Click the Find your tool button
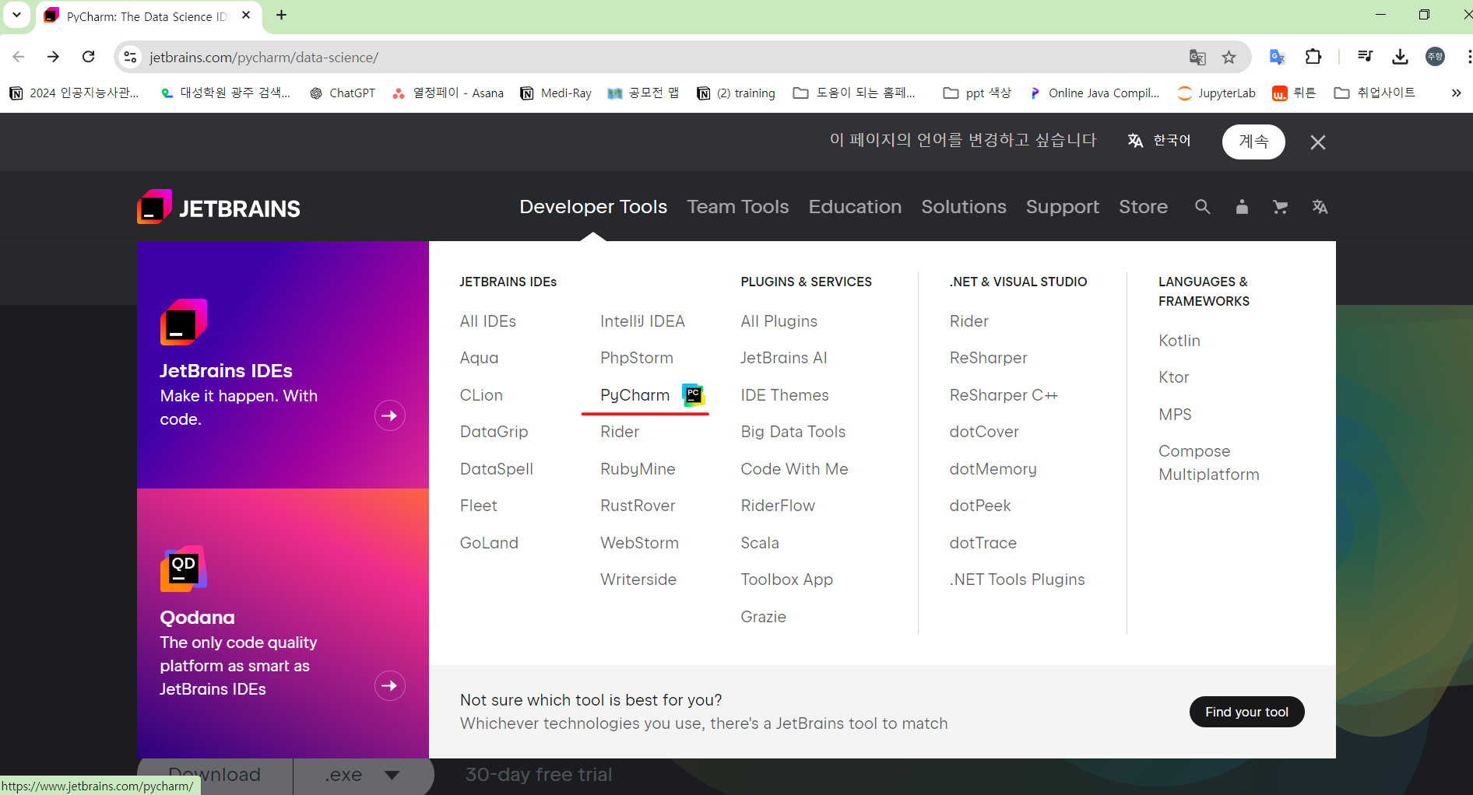 (x=1247, y=712)
